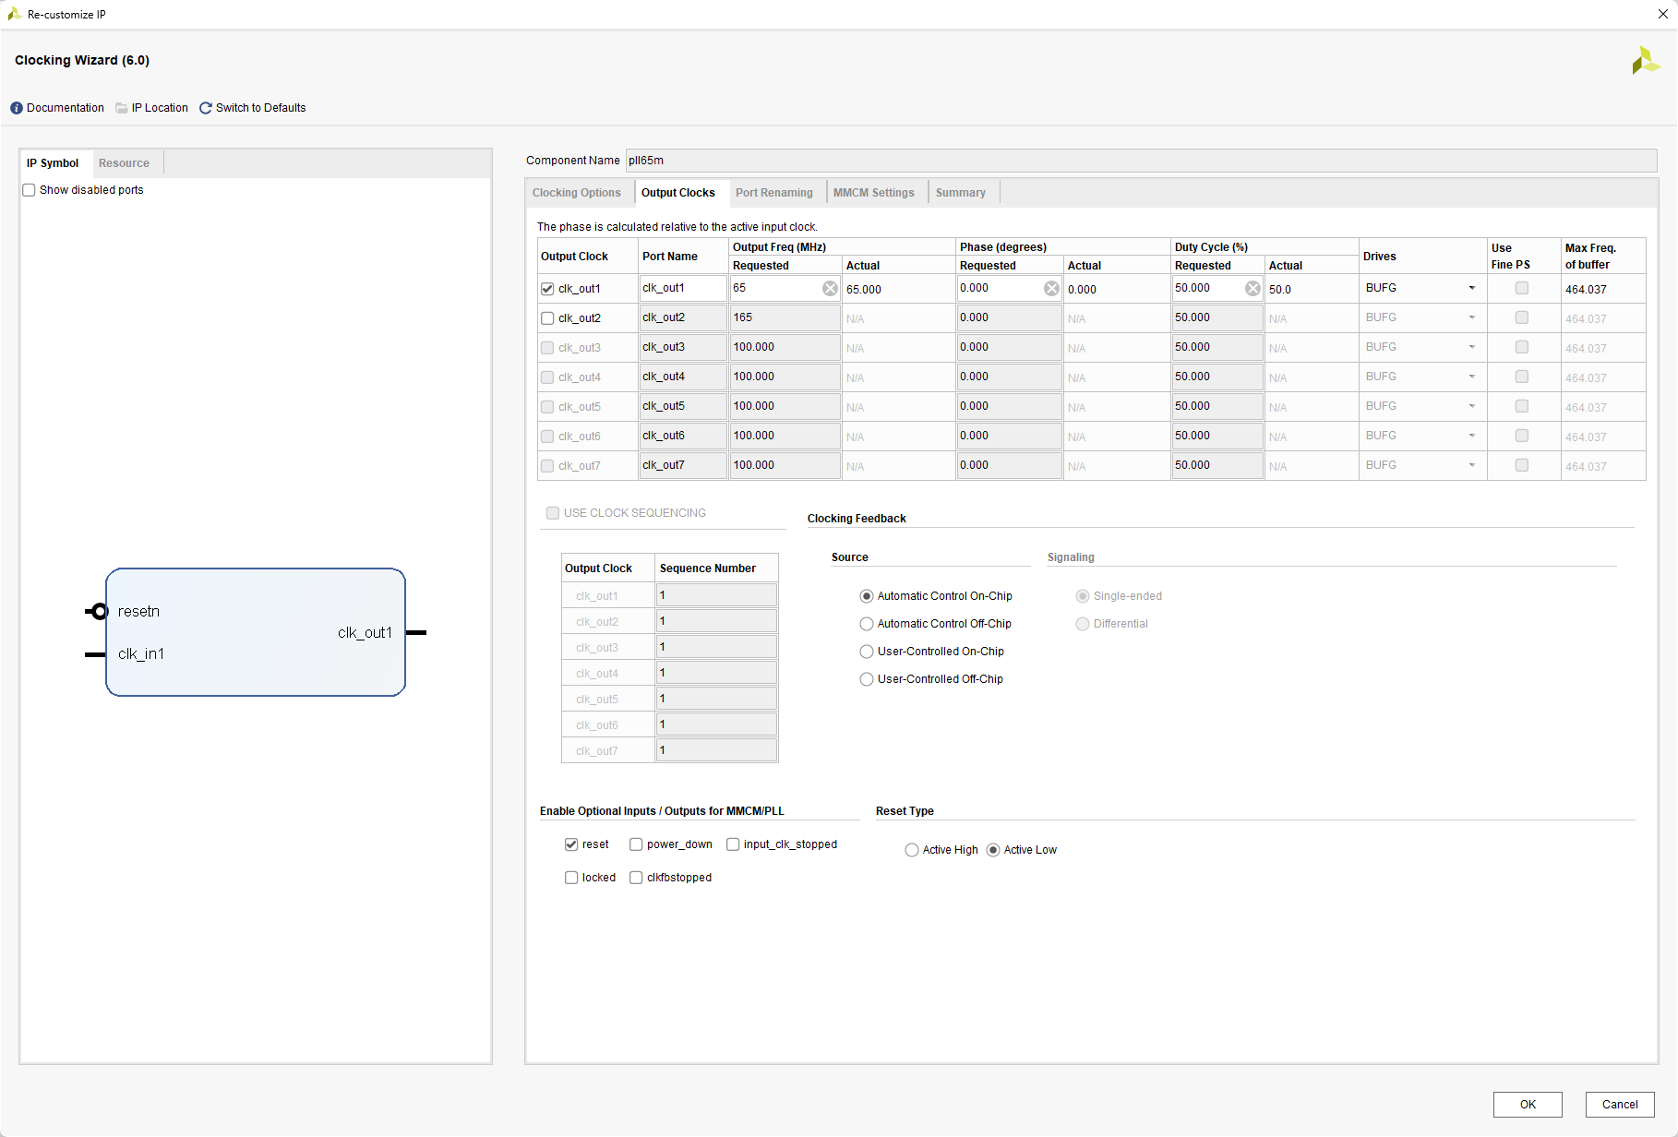Click the IP Location folder icon
The image size is (1678, 1137).
click(x=122, y=108)
